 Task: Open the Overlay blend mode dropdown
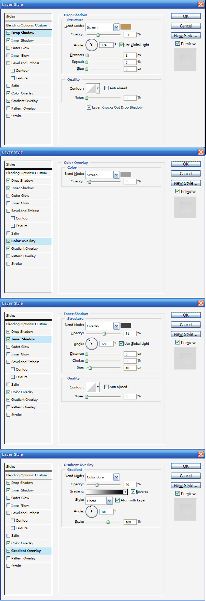click(x=116, y=326)
